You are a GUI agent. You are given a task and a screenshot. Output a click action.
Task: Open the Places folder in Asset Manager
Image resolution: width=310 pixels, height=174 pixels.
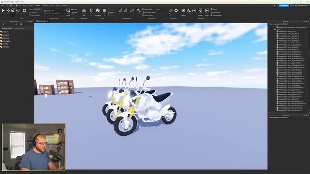pos(5,32)
